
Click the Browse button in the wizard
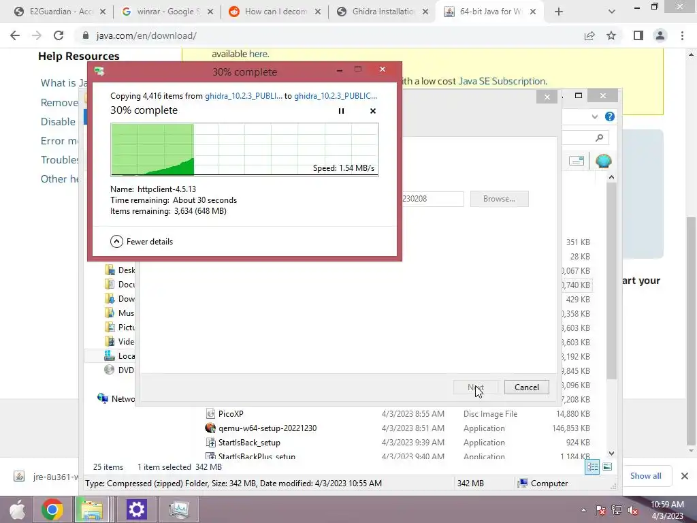coord(499,199)
